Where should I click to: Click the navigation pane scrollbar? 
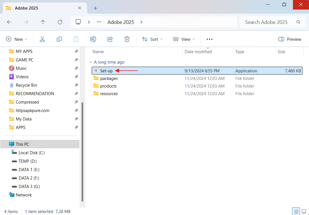point(82,152)
